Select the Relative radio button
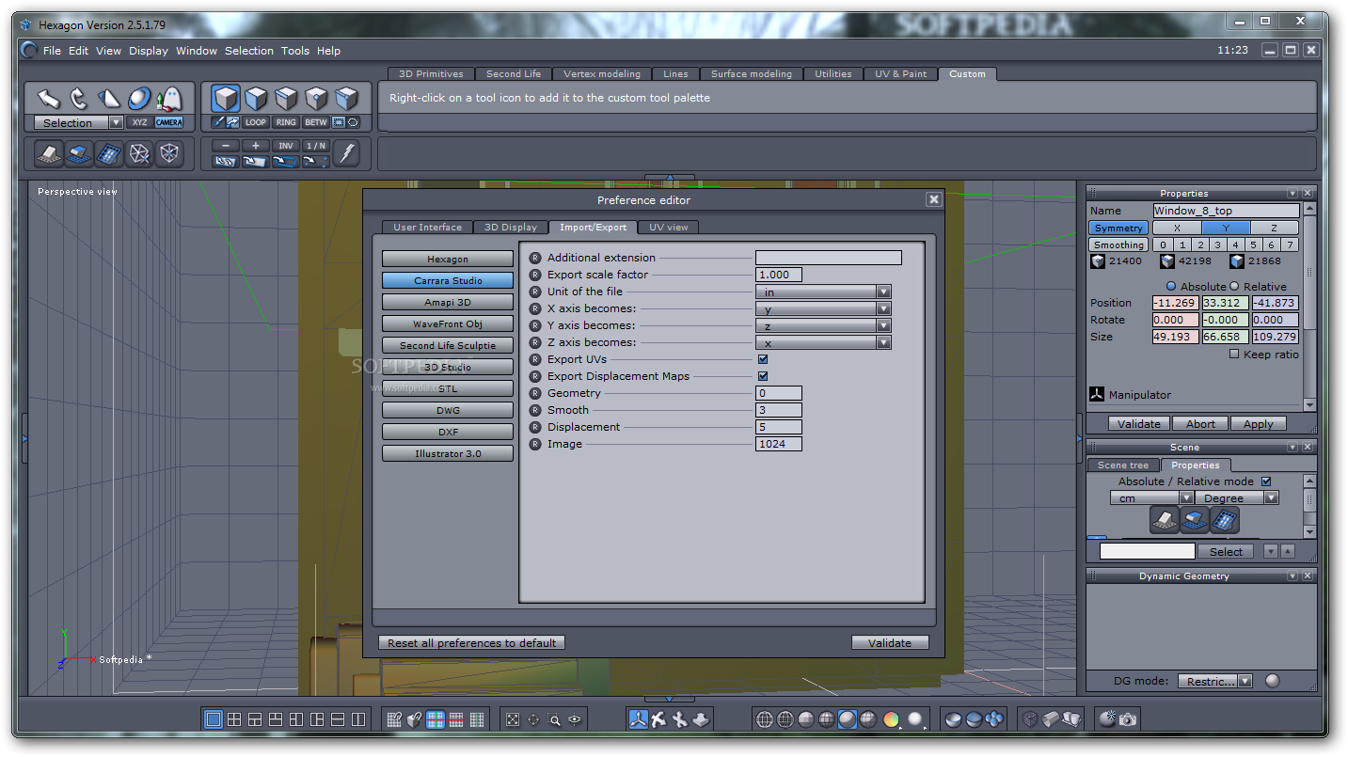This screenshot has height=757, width=1348. coord(1234,286)
